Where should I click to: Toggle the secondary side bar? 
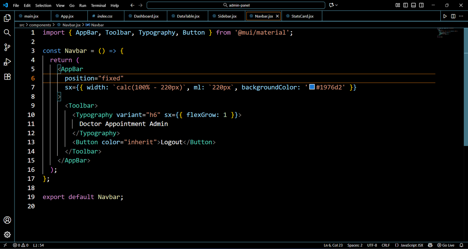coord(421,5)
